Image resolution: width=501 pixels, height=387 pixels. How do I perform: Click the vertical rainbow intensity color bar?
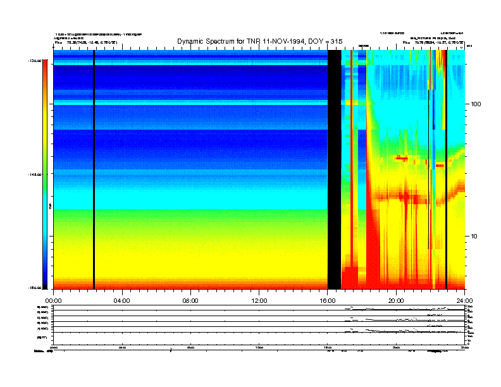45,174
